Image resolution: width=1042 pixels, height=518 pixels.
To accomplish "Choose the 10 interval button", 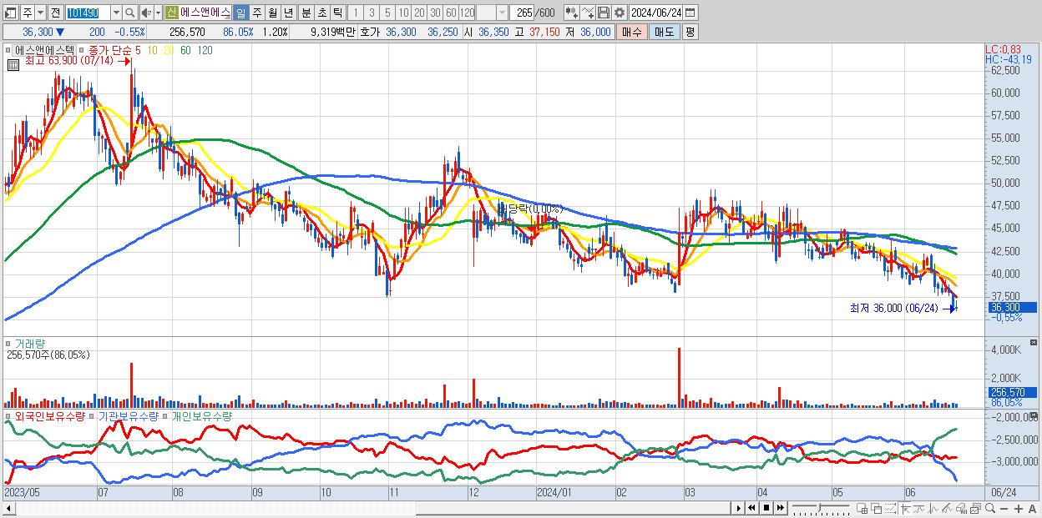I will pos(403,13).
